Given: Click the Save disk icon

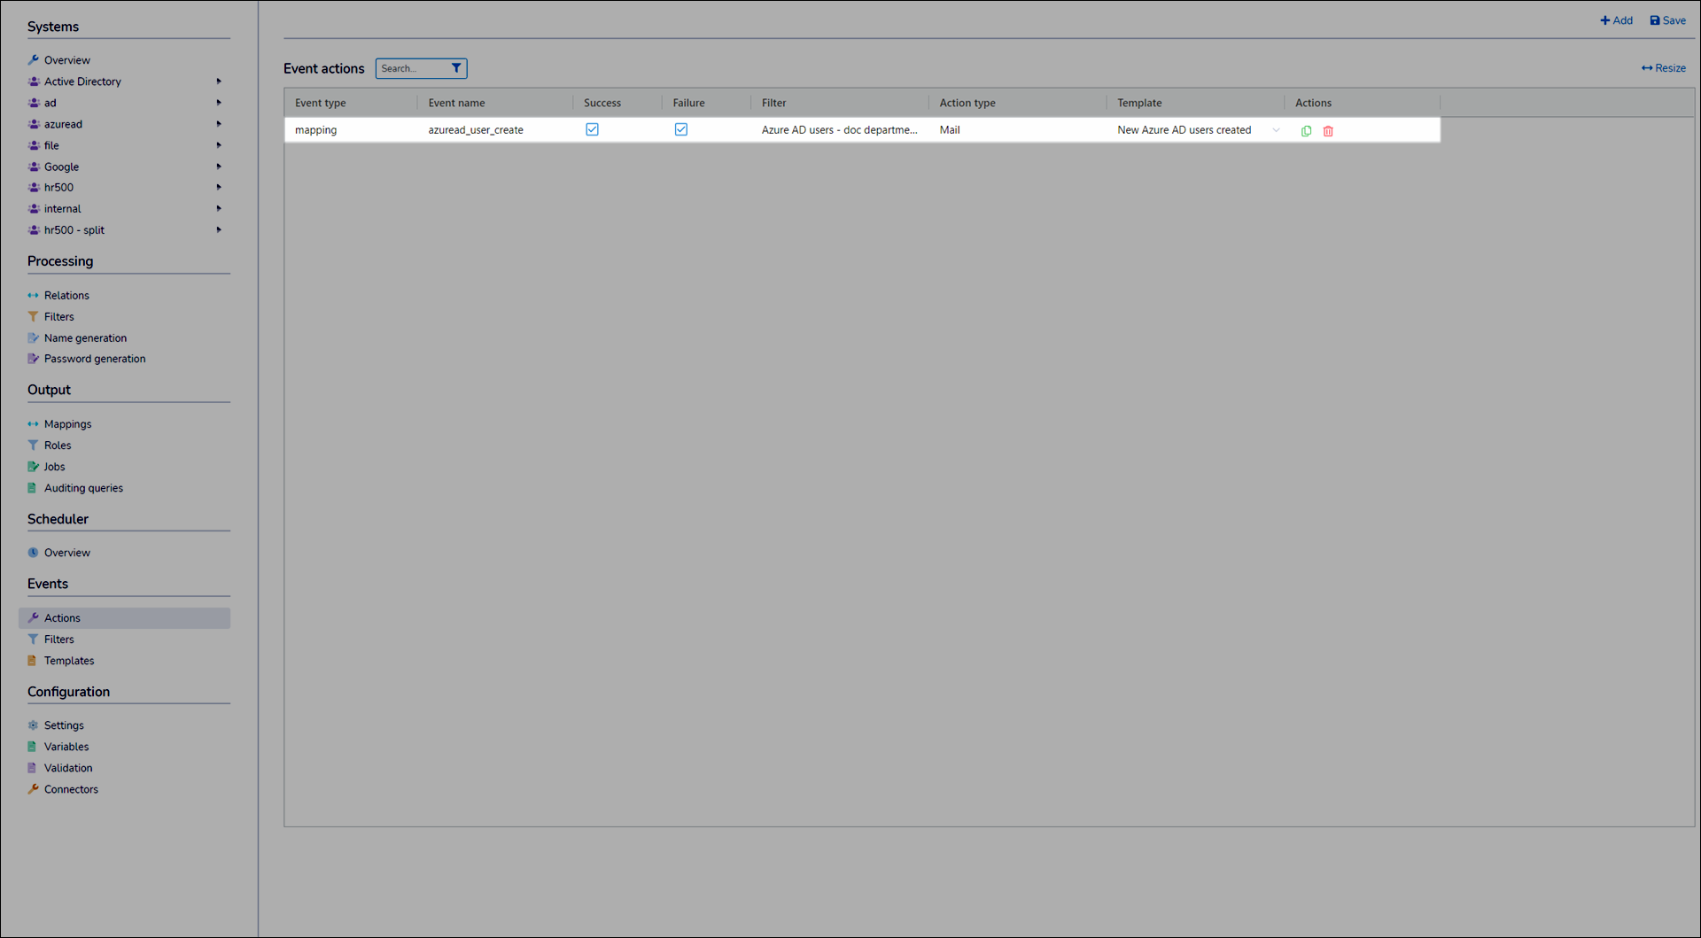Looking at the screenshot, I should [x=1654, y=20].
